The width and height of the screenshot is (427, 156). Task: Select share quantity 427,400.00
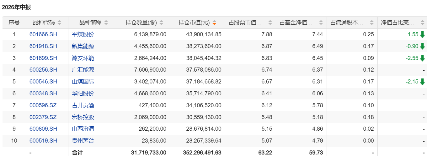[152, 105]
